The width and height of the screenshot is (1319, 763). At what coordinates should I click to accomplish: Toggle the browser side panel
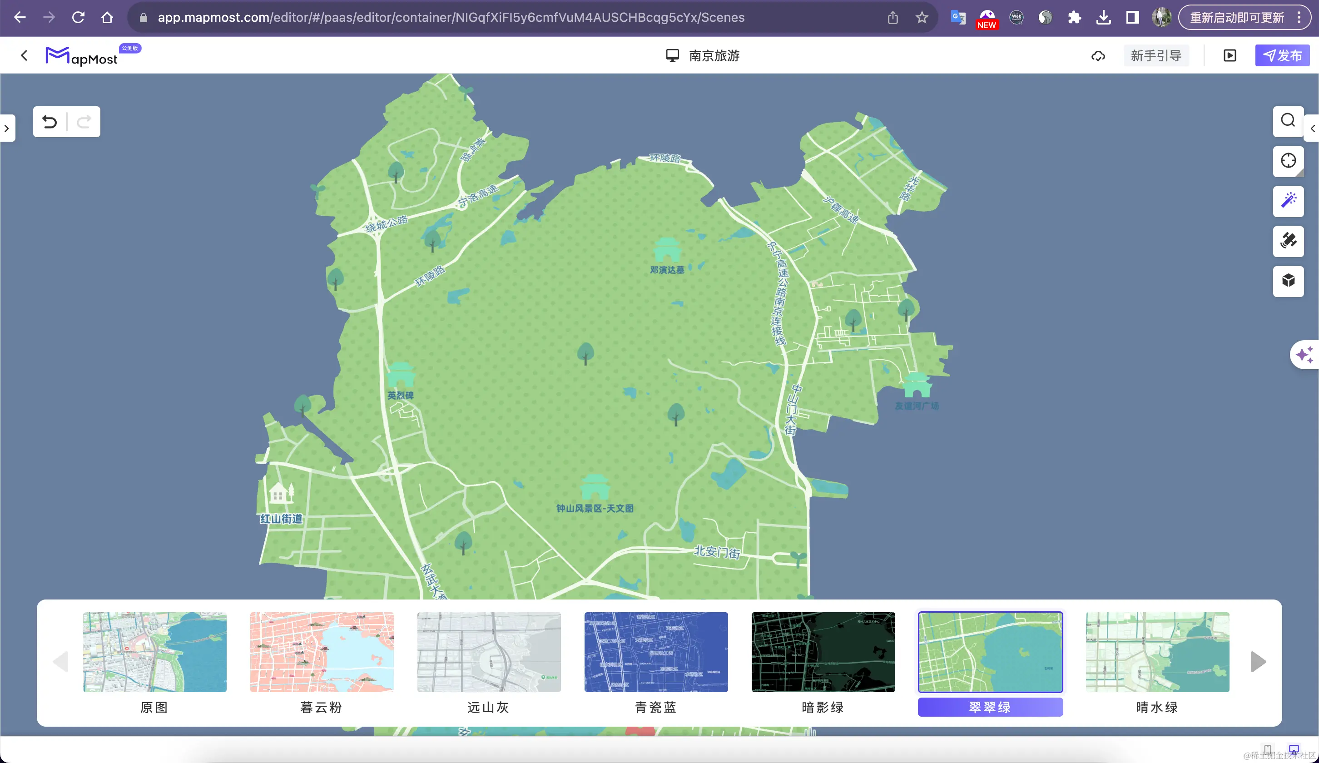click(1132, 17)
